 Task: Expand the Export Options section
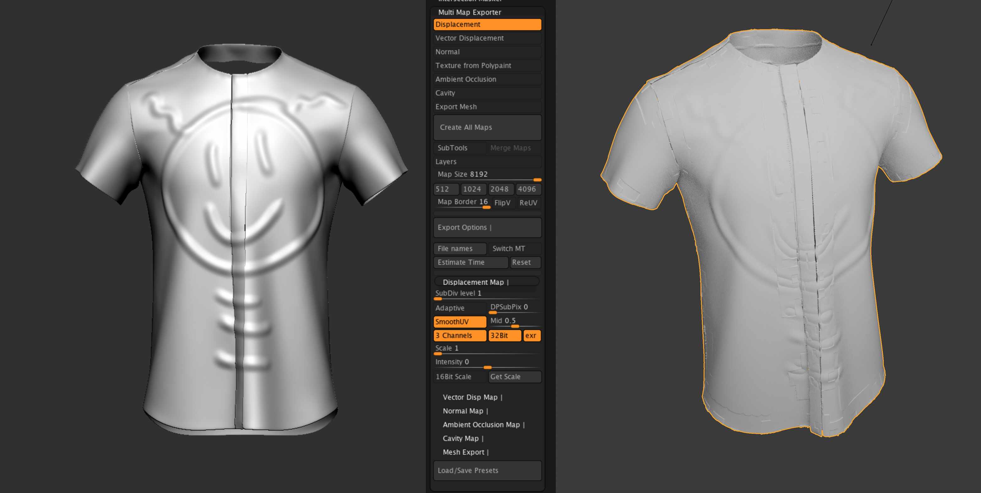(487, 228)
